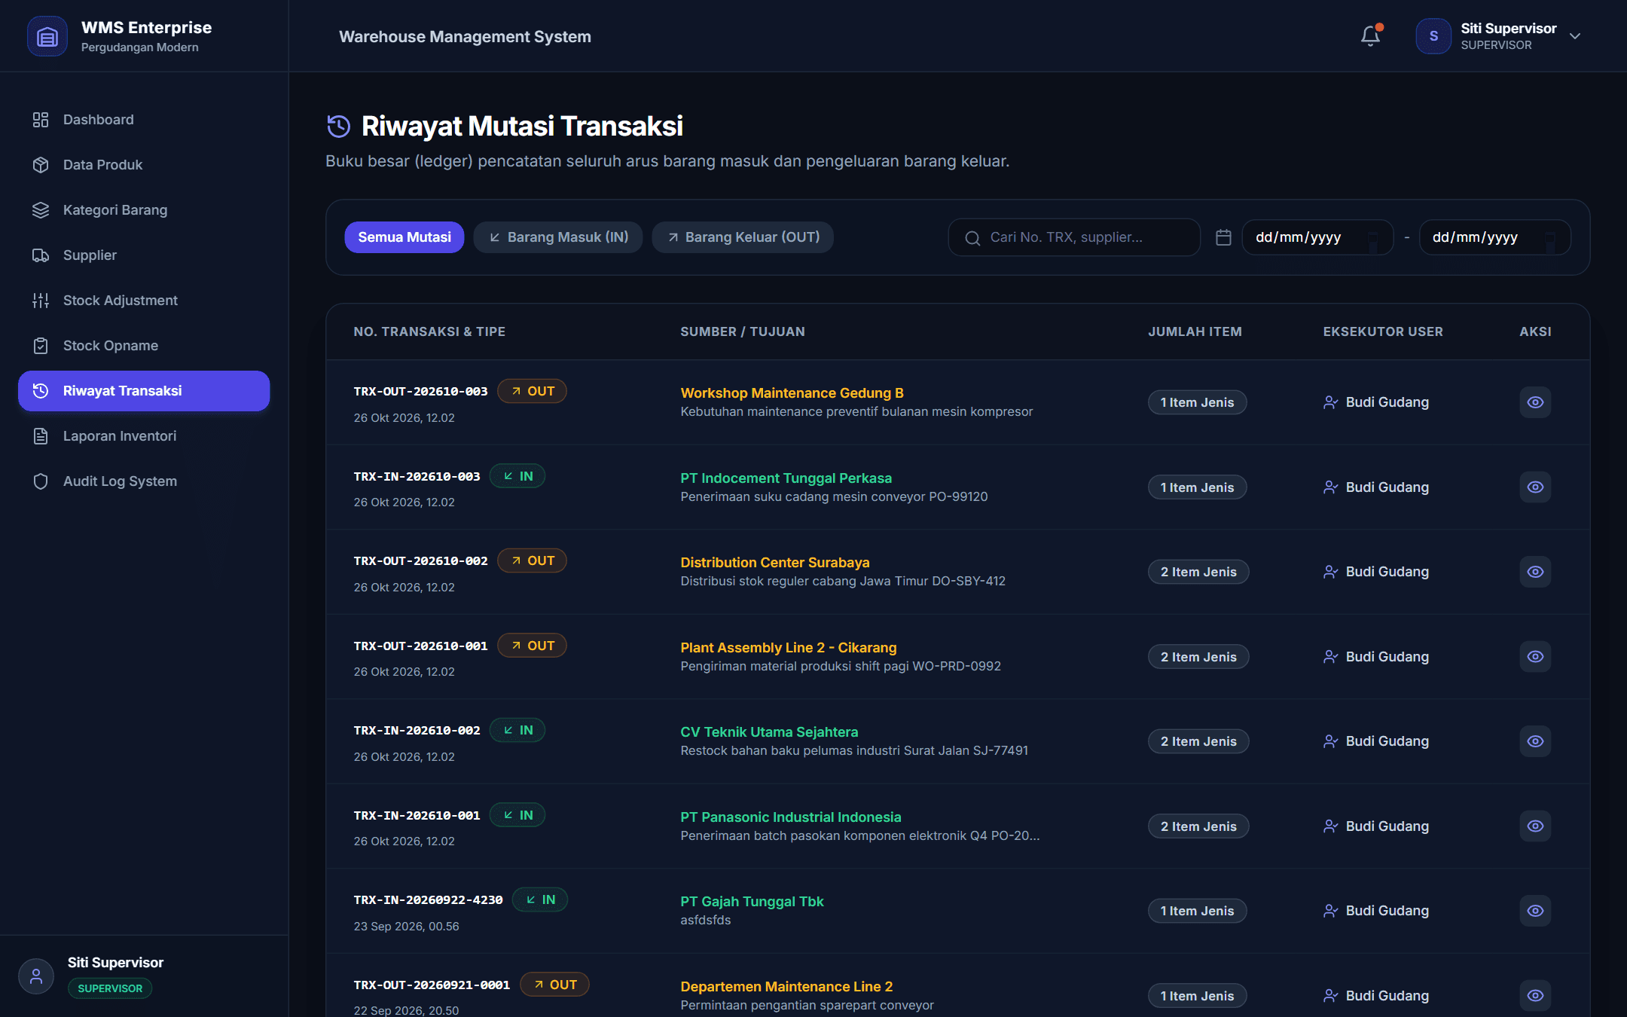
Task: Click PT Indocement Tunggal Perkasa supplier name
Action: click(x=786, y=478)
